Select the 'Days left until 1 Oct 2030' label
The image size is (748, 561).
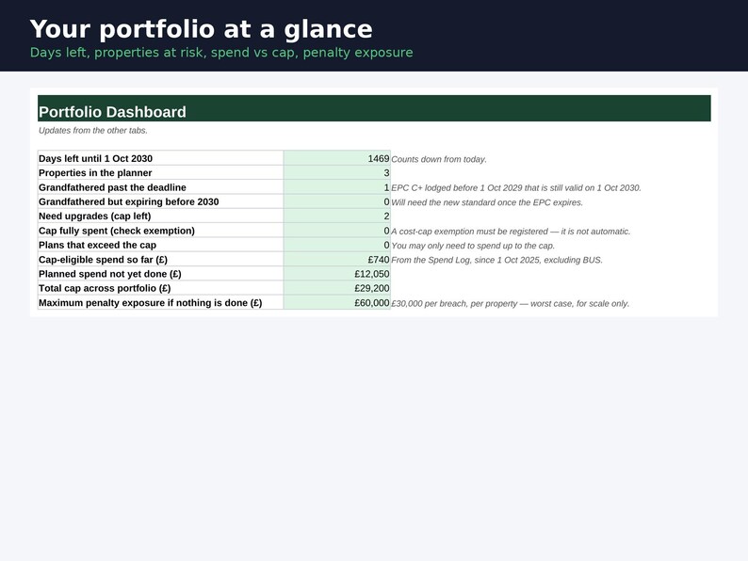(x=160, y=158)
